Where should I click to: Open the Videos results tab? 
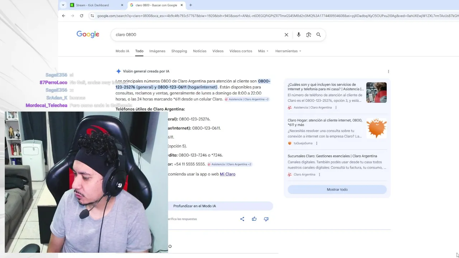click(x=218, y=51)
